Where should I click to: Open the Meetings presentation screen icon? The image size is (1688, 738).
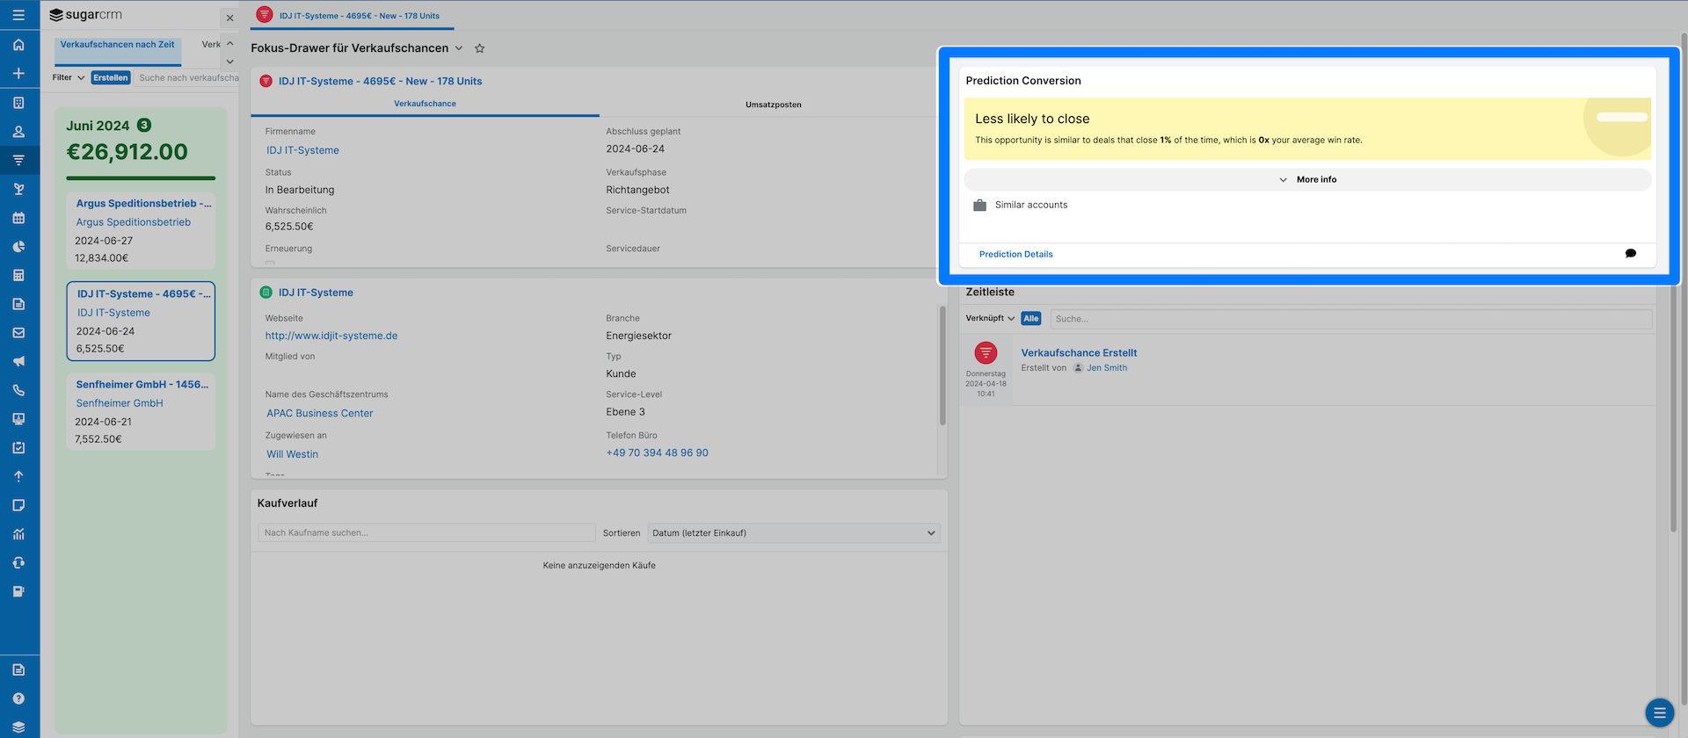18,419
